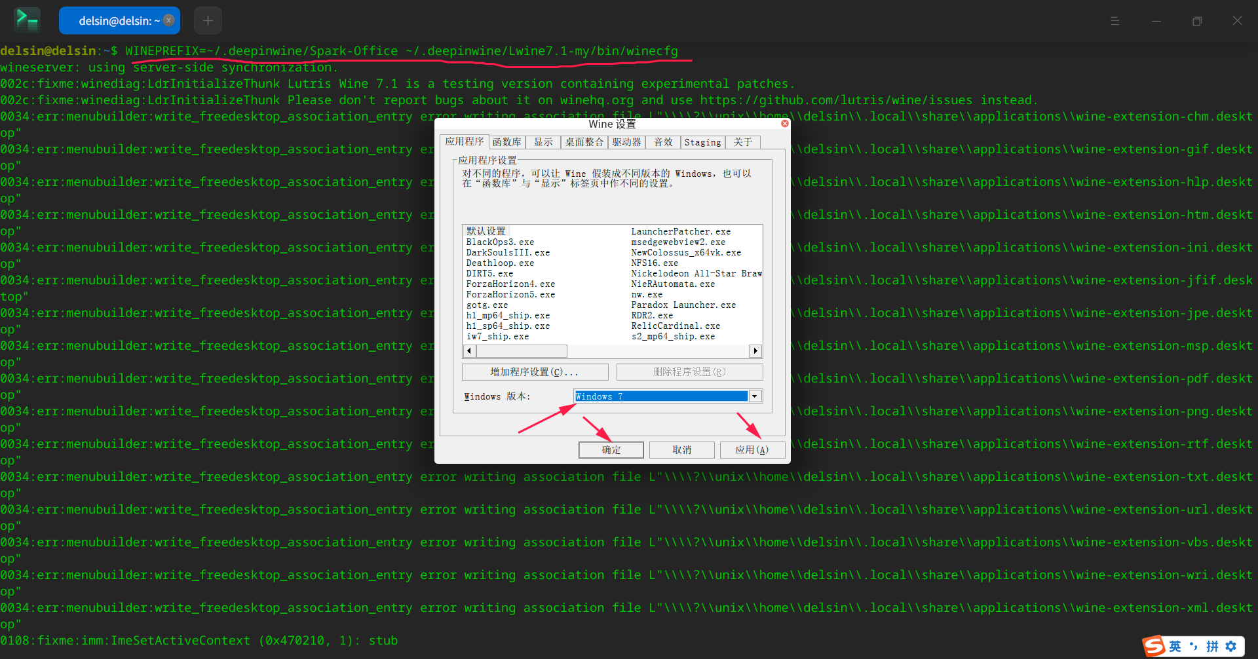Select nw.exe entry
Viewport: 1258px width, 659px height.
(x=647, y=294)
